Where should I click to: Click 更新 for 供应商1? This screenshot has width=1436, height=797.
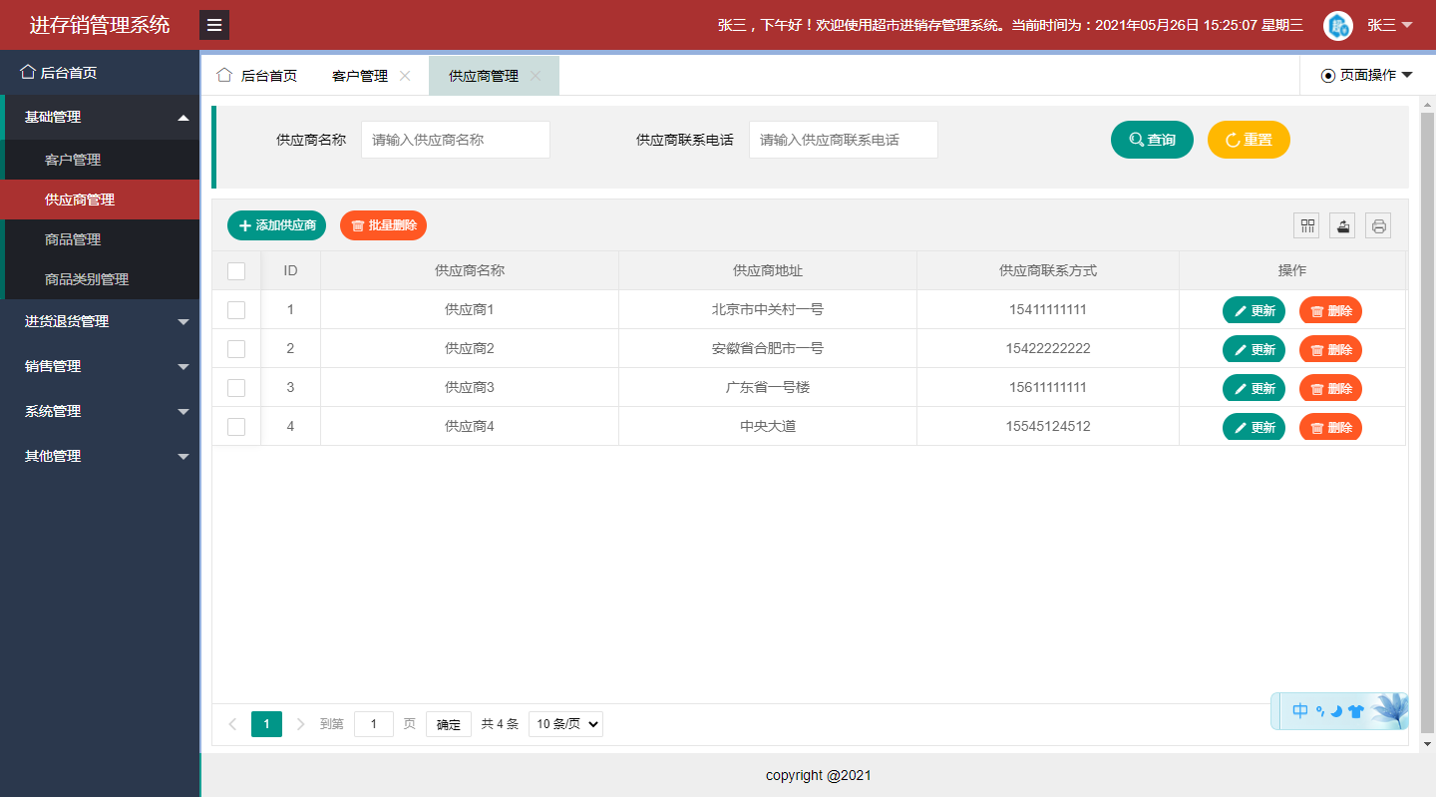point(1254,310)
